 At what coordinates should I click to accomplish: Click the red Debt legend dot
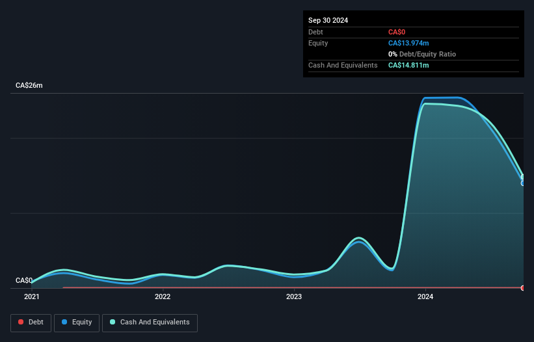(x=21, y=322)
